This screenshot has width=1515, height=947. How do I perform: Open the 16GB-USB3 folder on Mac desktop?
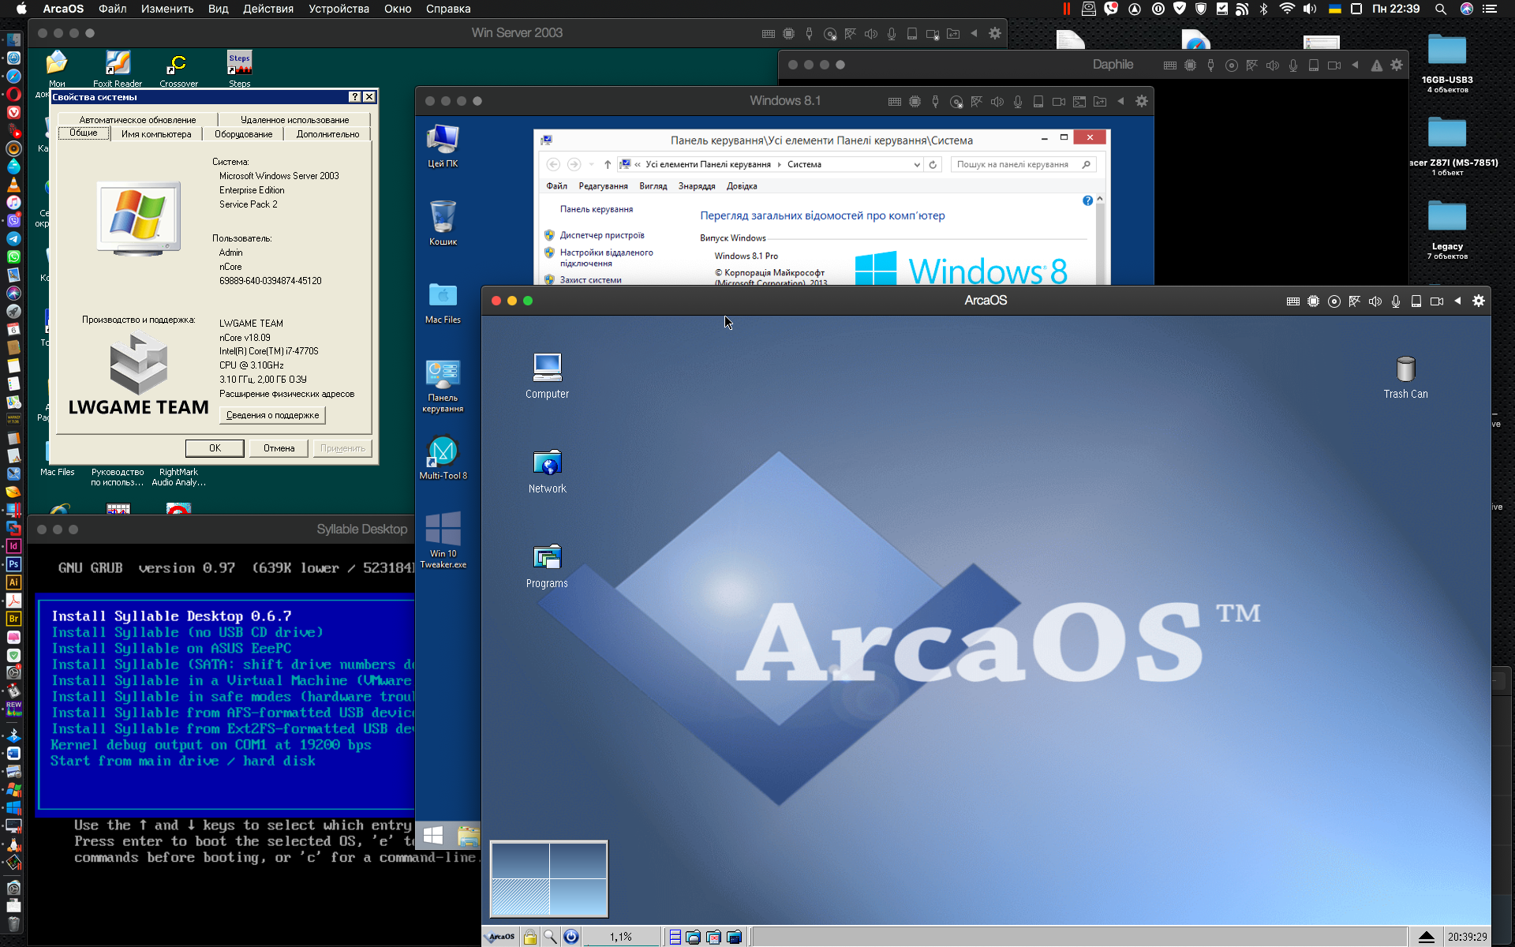coord(1447,62)
